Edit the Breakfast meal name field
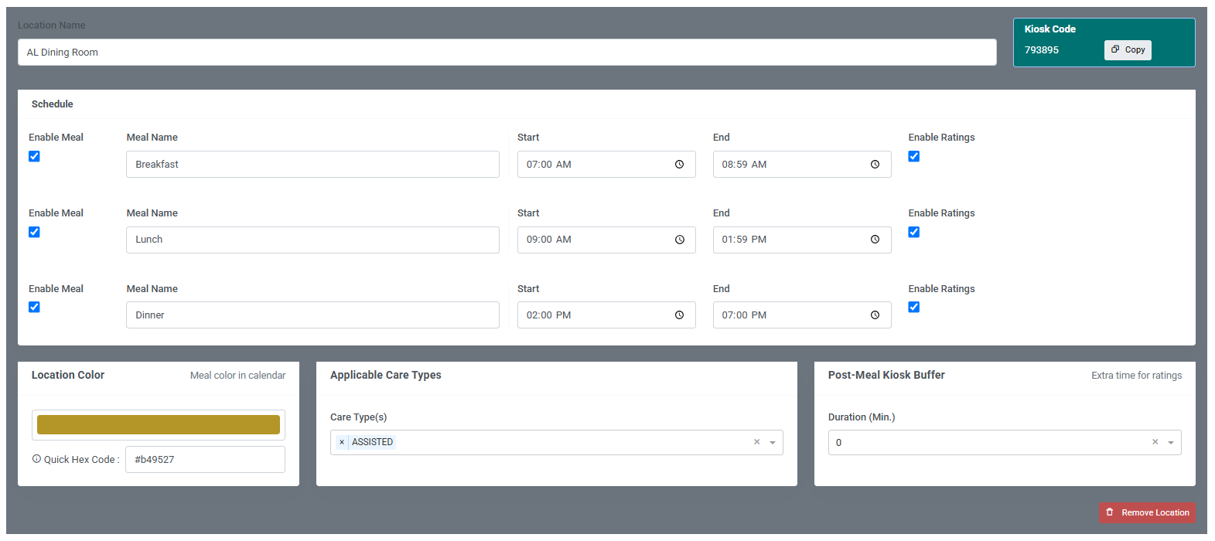 312,165
